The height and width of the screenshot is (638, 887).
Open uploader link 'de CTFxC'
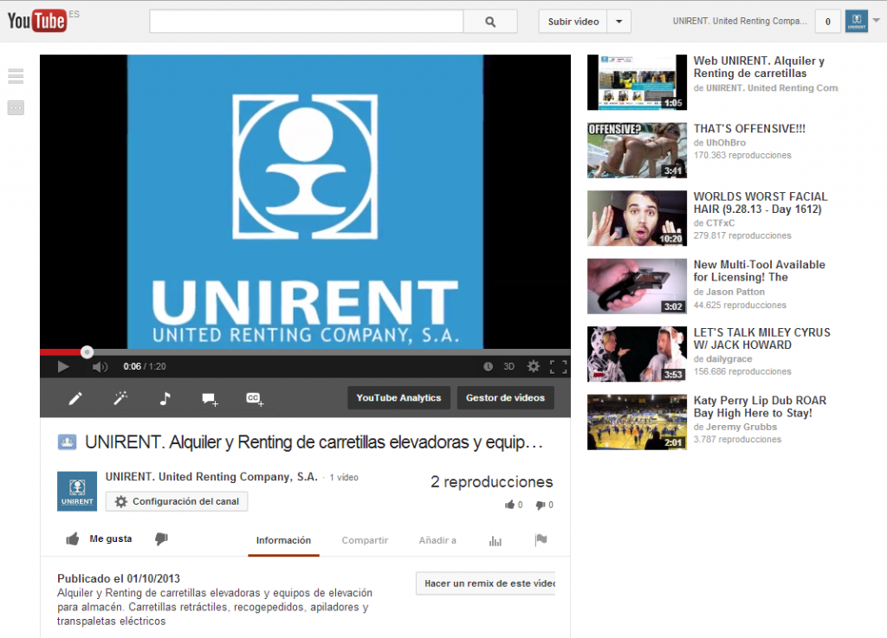714,222
